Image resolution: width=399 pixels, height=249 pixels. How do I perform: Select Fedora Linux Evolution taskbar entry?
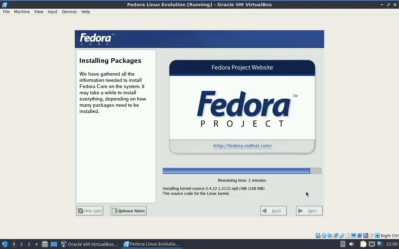152,244
